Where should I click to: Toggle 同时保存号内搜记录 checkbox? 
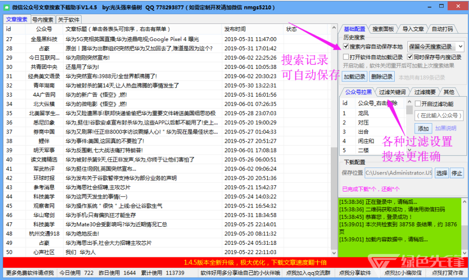coord(410,57)
